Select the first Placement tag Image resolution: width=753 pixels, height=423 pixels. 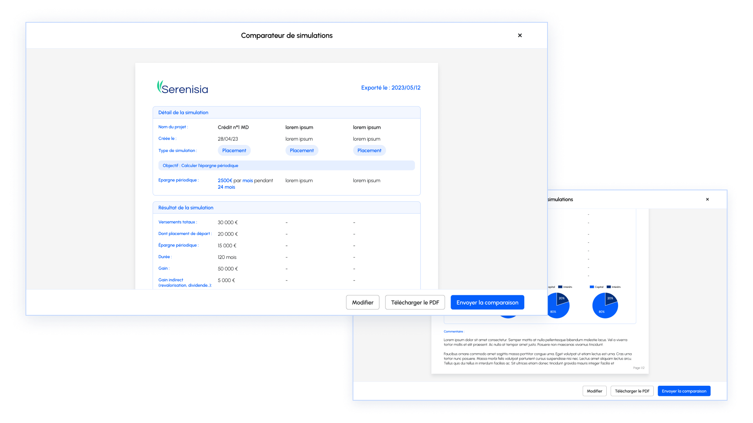pos(234,150)
